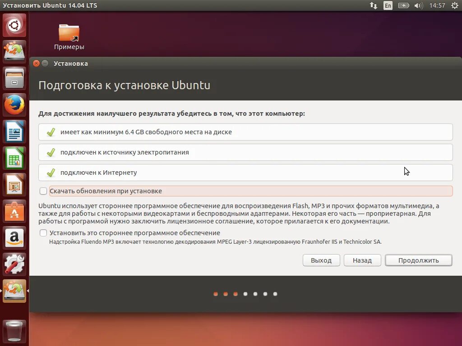This screenshot has width=462, height=346.
Task: Open Ubuntu Software Center launcher icon
Action: pyautogui.click(x=14, y=211)
